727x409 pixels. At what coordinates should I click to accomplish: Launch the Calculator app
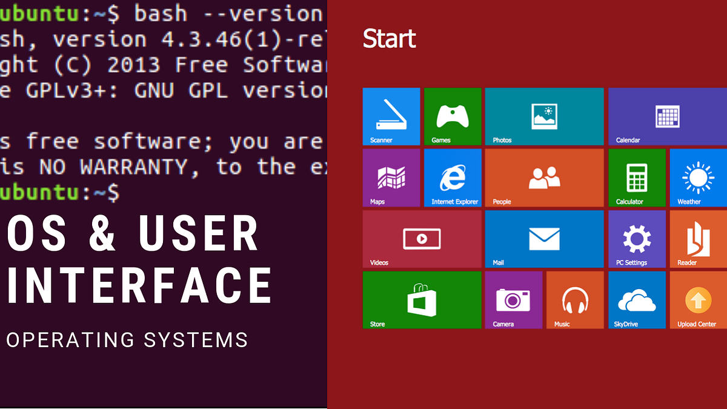click(x=637, y=178)
